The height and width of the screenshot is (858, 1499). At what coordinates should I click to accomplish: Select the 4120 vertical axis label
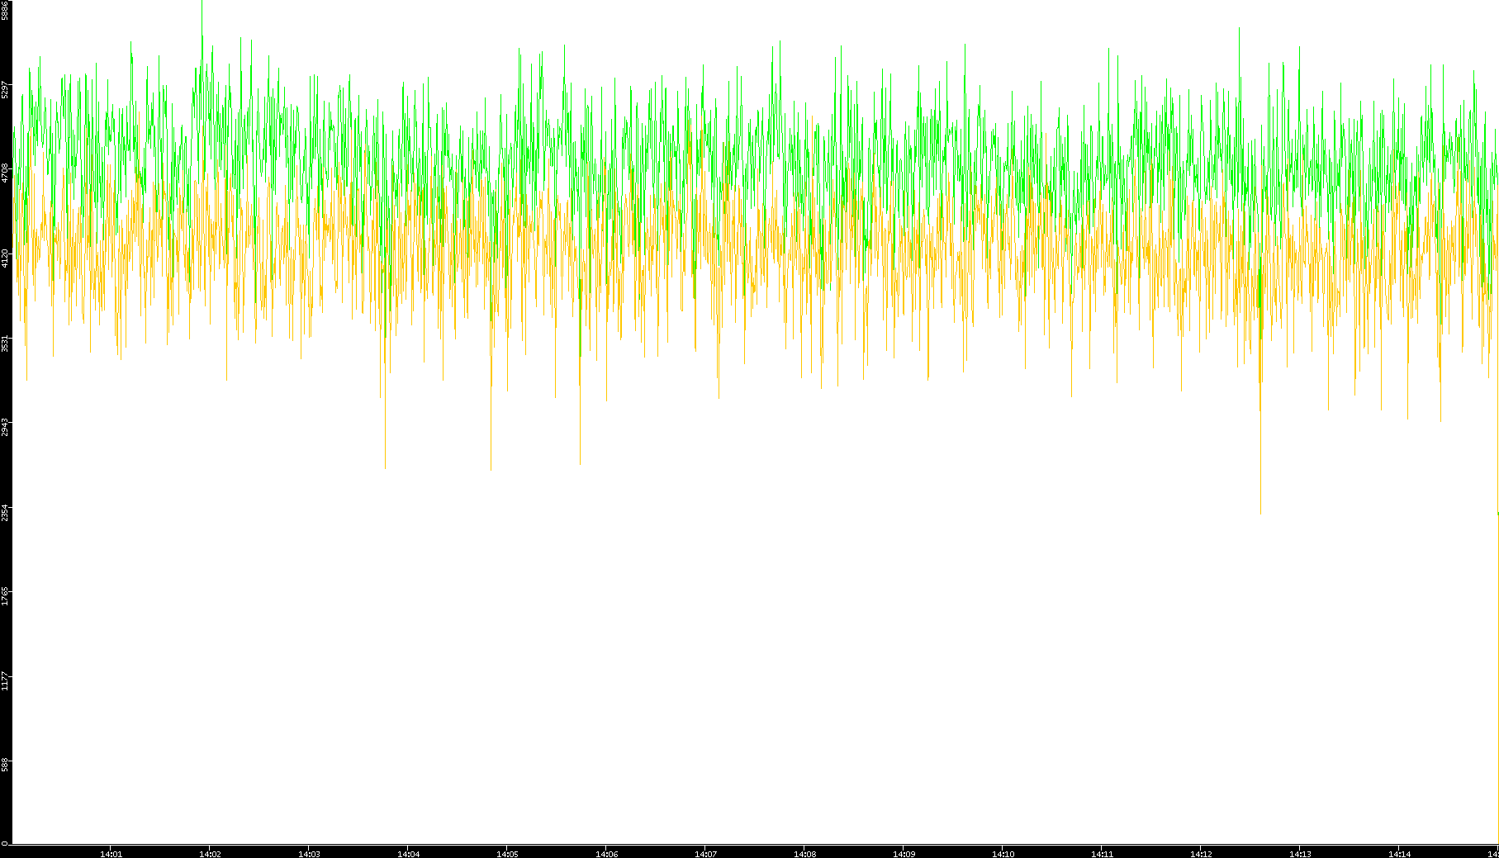tap(5, 258)
